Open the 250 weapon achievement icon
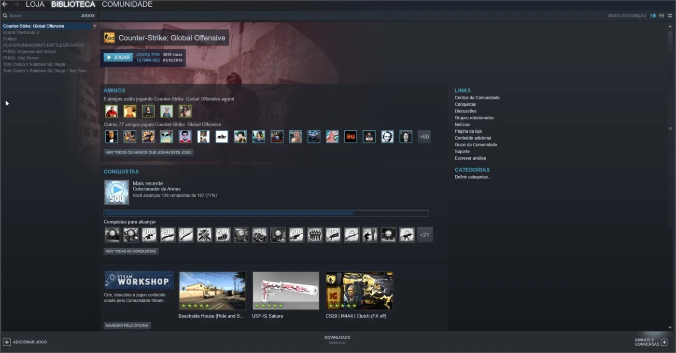 pos(333,235)
